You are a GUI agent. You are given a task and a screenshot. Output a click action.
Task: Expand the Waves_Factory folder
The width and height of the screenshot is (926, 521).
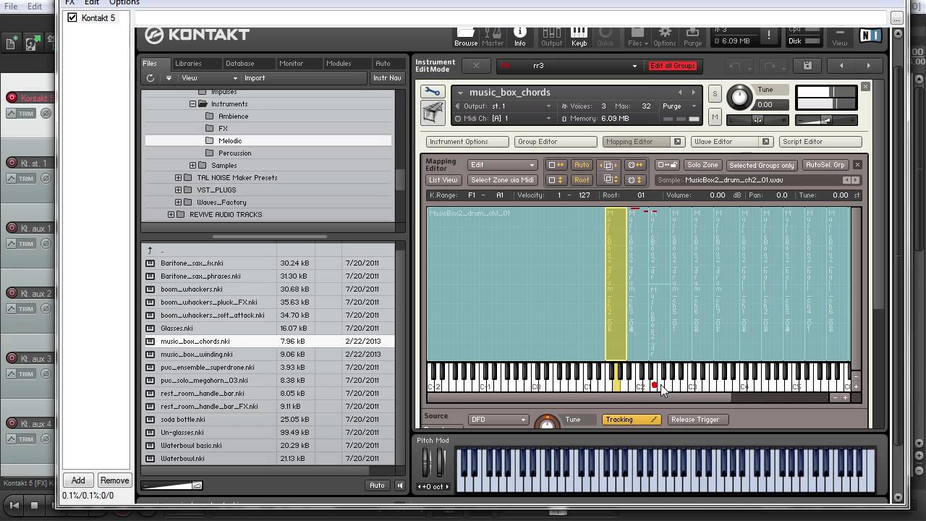(179, 203)
